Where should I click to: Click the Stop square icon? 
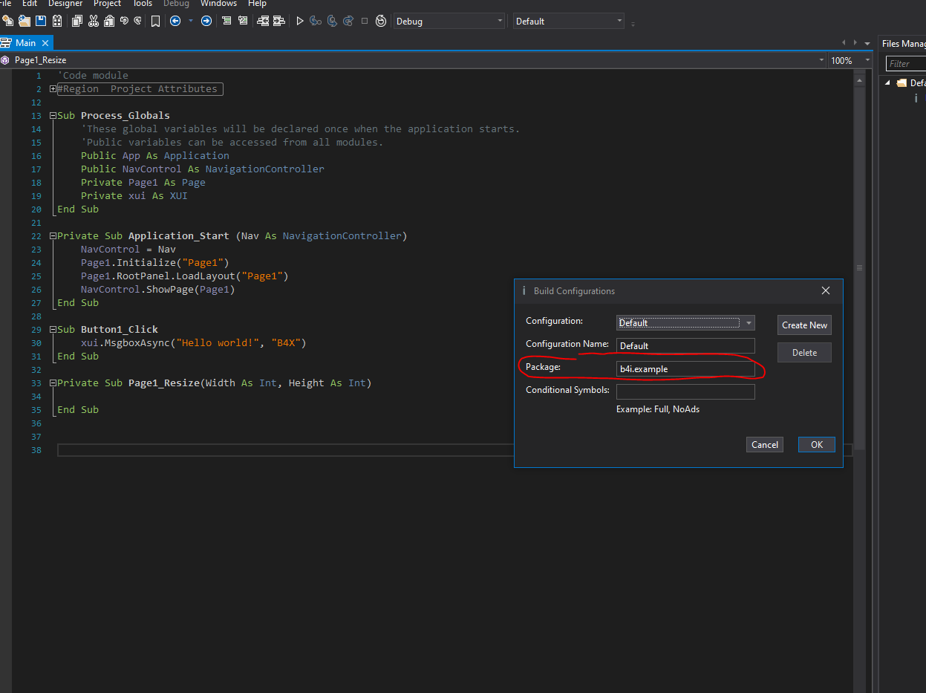click(x=364, y=21)
